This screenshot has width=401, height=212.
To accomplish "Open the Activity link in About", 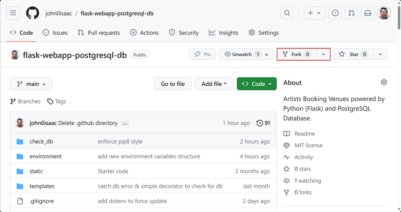I will [298, 157].
